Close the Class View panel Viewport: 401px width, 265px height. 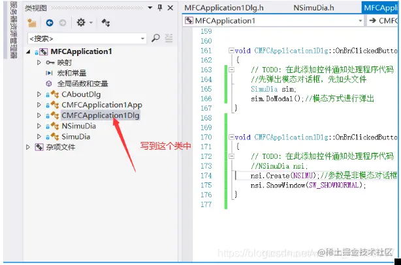(x=170, y=8)
